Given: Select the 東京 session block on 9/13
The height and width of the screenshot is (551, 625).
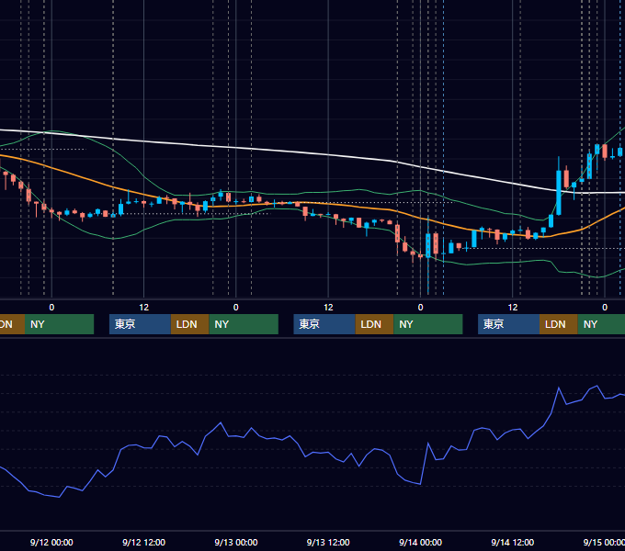Looking at the screenshot, I should tap(324, 324).
